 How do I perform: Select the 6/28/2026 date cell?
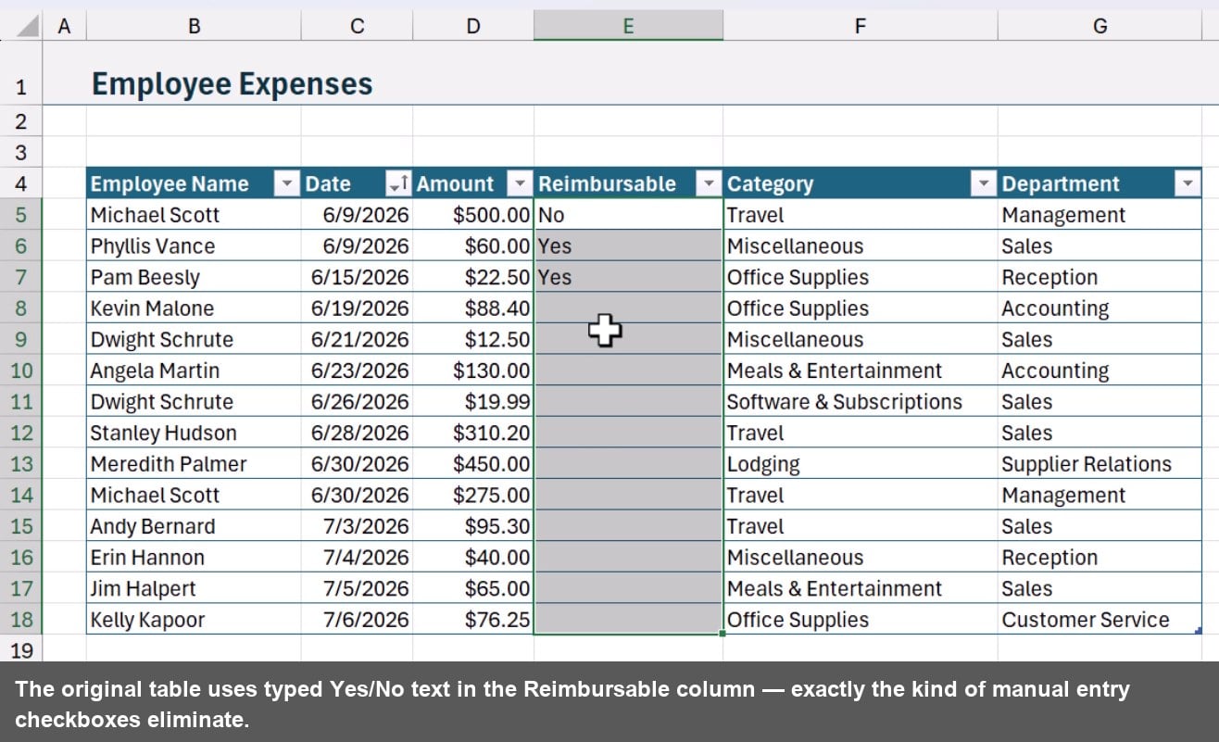tap(357, 433)
